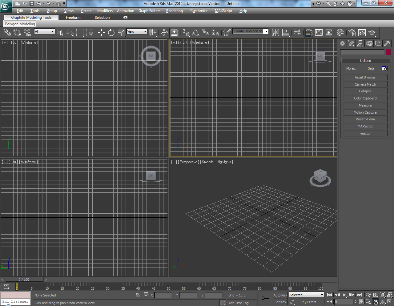Activate Bind to Space Warp tool
This screenshot has height=306, width=394.
click(27, 32)
